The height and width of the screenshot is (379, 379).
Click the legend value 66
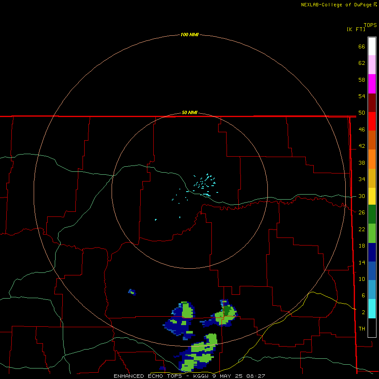click(x=362, y=46)
